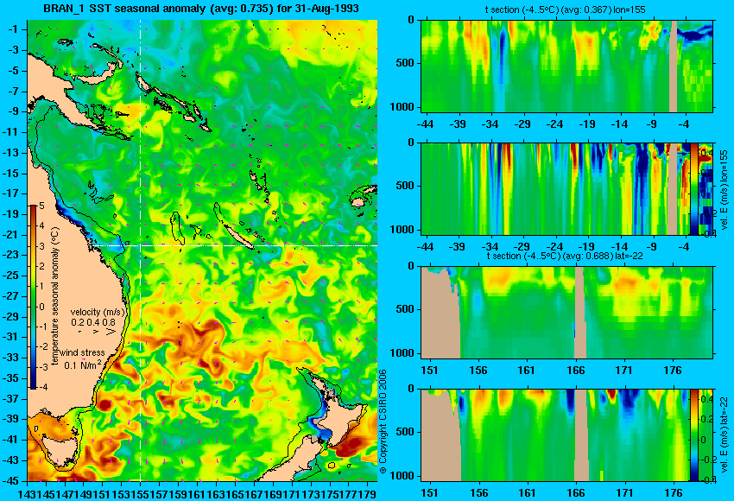Click tick '5' on temperature anomaly color bar

41,206
